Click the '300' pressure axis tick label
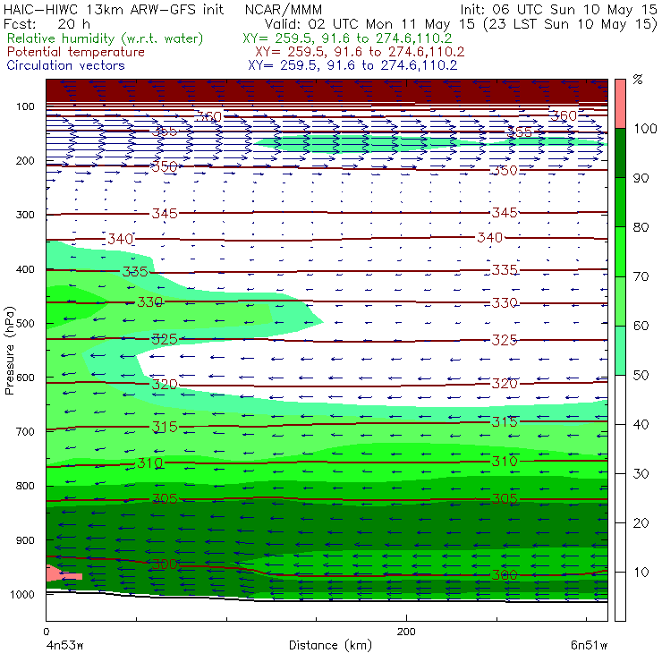The height and width of the screenshot is (662, 662). (x=25, y=215)
